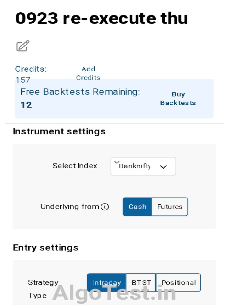This screenshot has width=229, height=305.
Task: Click the Instrument settings heading
Action: tap(59, 131)
